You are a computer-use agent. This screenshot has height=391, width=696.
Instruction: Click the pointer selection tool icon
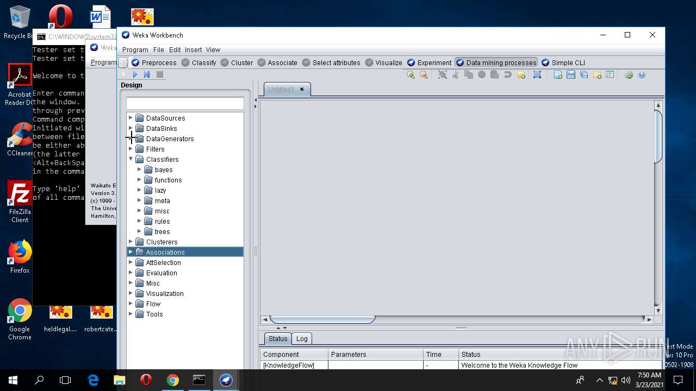tap(123, 75)
